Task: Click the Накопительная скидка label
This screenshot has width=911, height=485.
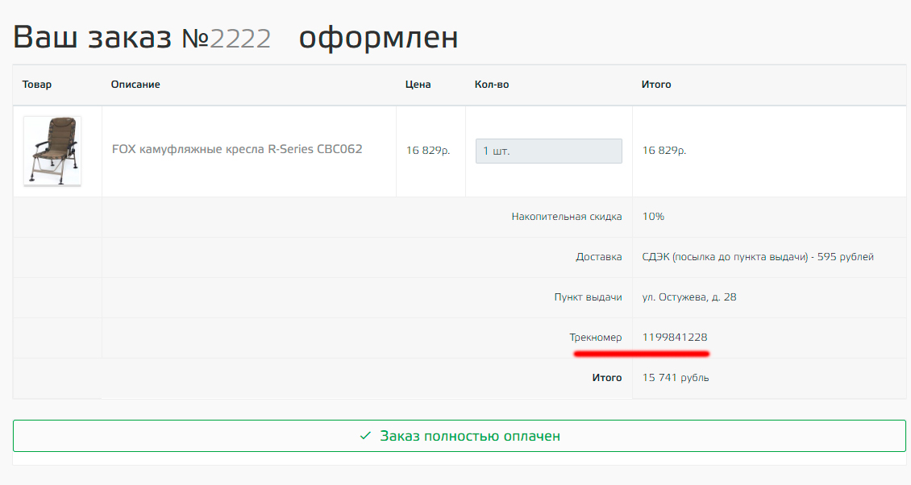Action: tap(566, 217)
